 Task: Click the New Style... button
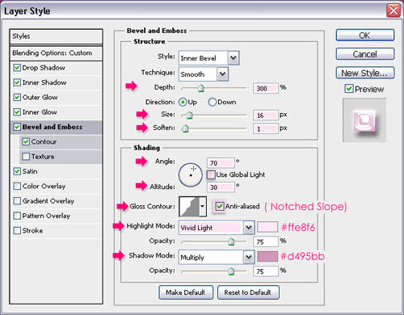coord(365,73)
